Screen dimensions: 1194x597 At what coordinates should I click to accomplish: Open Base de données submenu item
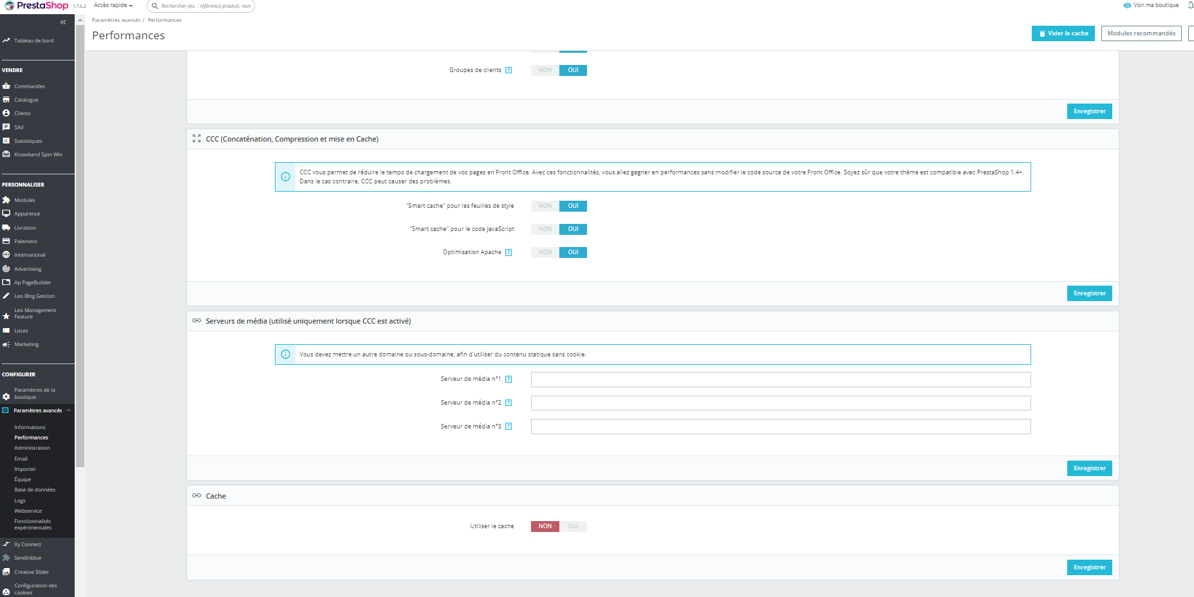point(35,490)
